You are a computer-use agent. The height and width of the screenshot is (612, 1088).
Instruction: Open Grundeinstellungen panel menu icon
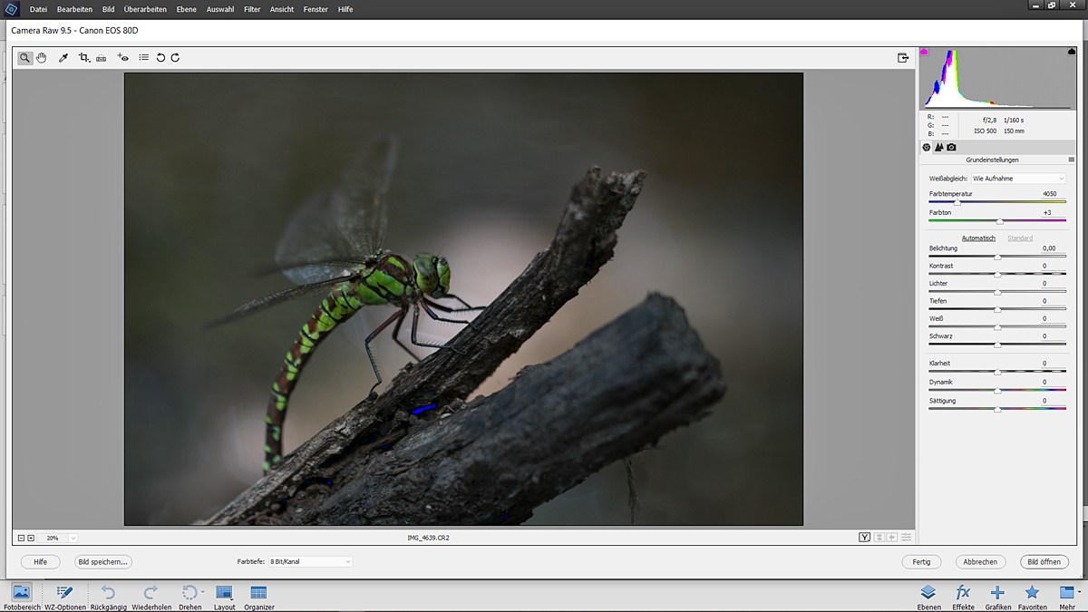point(1071,160)
